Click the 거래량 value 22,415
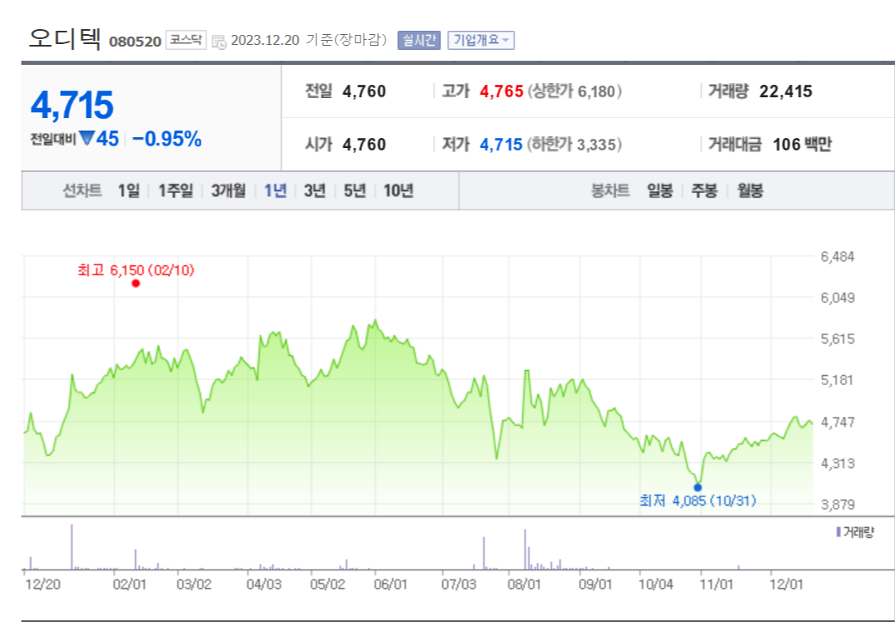895x622 pixels. point(785,91)
